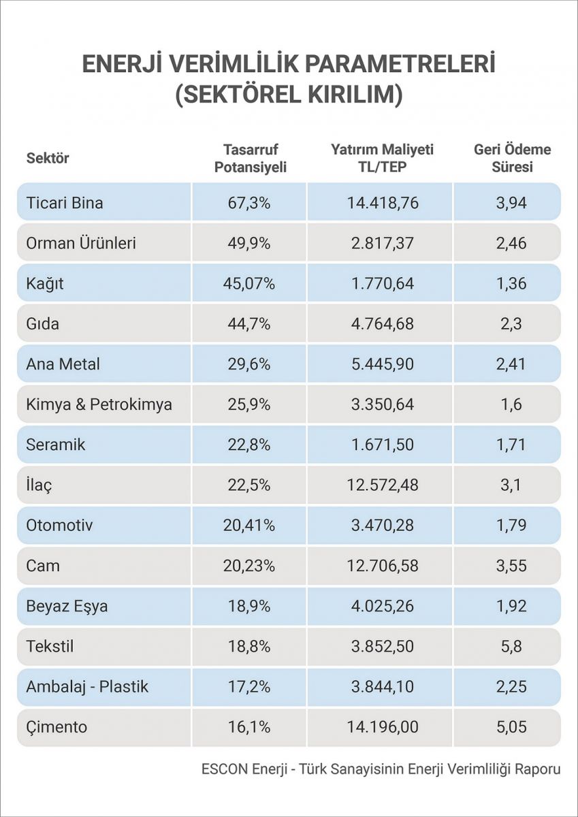Select the 'Sektör' column header
This screenshot has height=817, width=578.
click(x=48, y=159)
